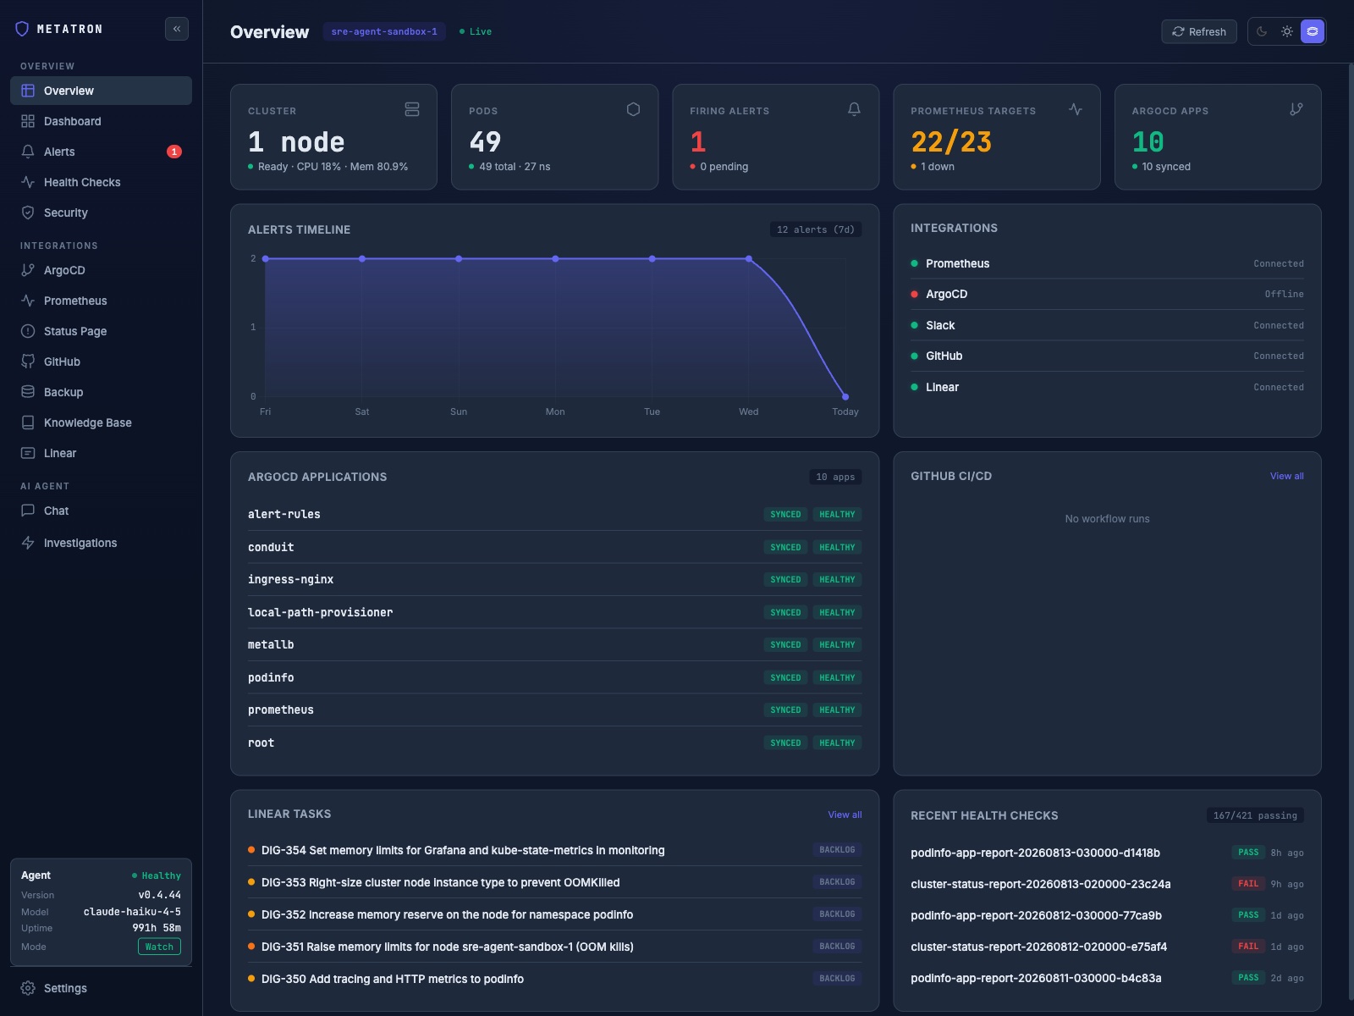
Task: Open task DIG-354 Grafana memory limits
Action: 555,850
